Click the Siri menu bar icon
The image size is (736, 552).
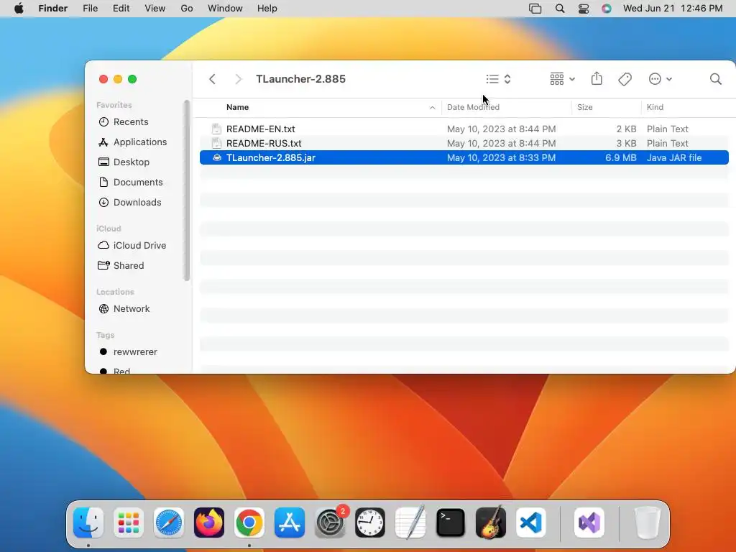pos(607,9)
